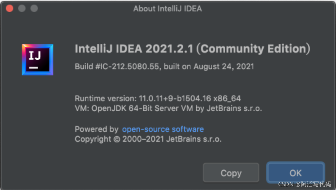Click the Powered by label
This screenshot has height=190, width=336.
coord(96,129)
